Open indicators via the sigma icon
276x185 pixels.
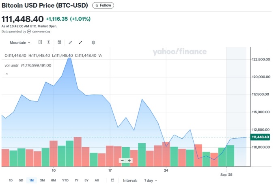point(48,42)
